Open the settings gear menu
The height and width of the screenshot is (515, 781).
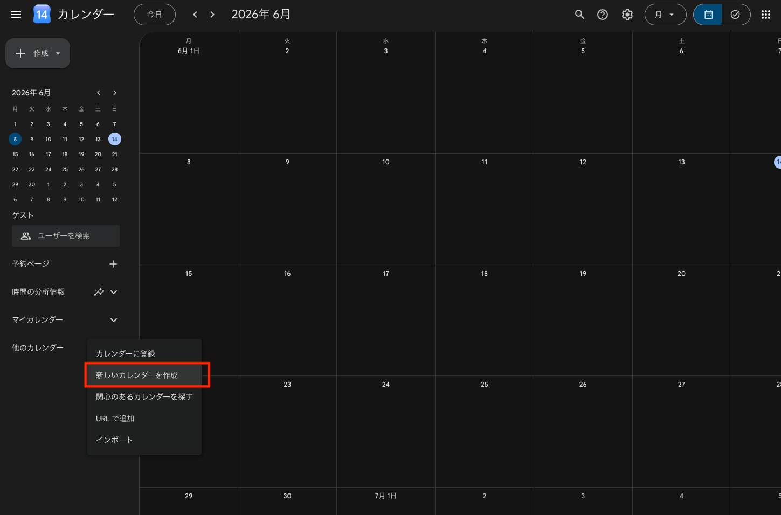tap(627, 15)
